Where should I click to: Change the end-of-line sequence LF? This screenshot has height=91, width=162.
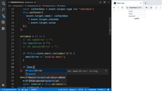[x=86, y=89]
